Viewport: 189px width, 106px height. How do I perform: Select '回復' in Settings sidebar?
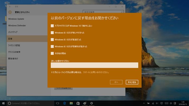click(27, 39)
